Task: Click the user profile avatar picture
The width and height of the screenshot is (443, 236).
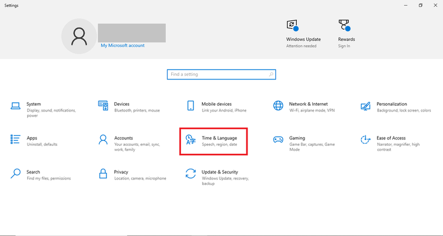Action: [79, 36]
